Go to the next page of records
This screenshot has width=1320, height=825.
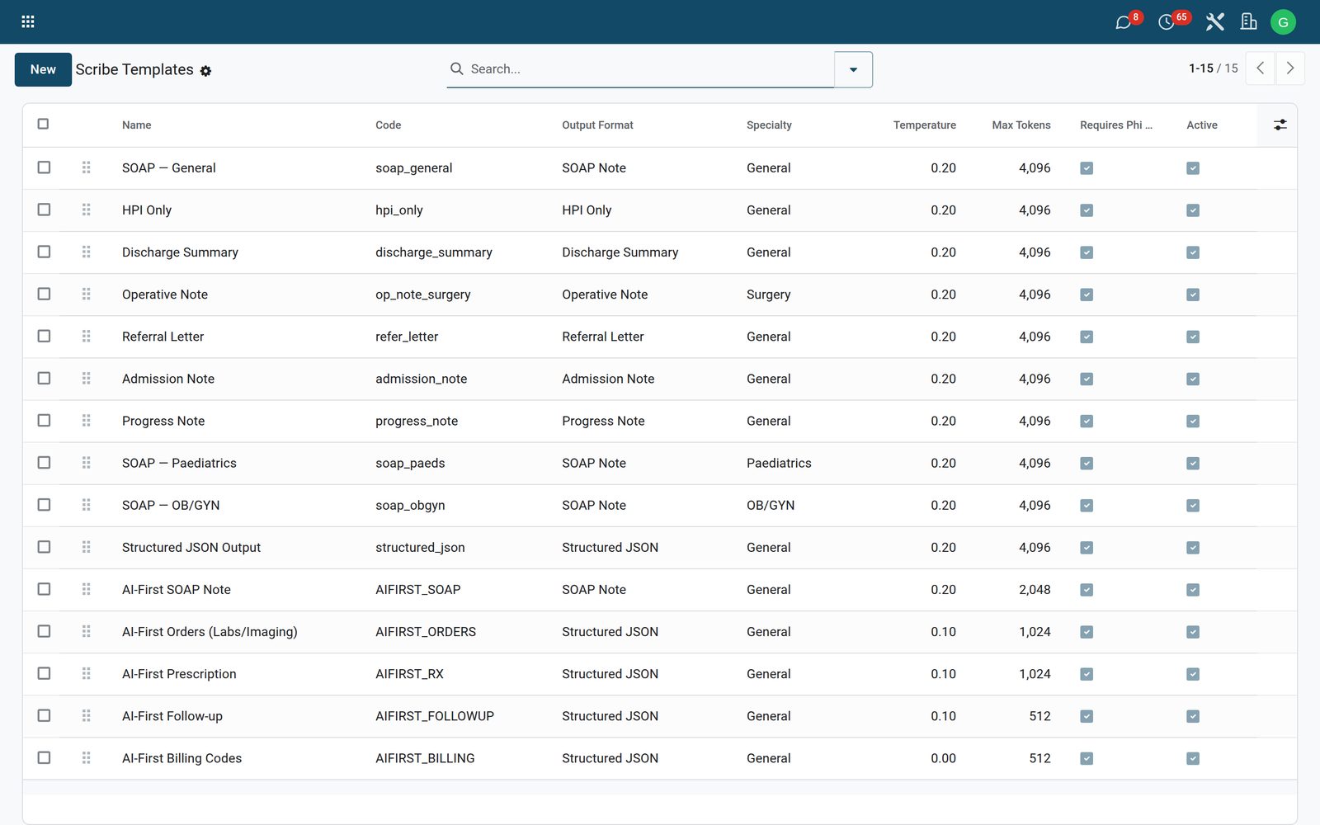click(x=1290, y=68)
